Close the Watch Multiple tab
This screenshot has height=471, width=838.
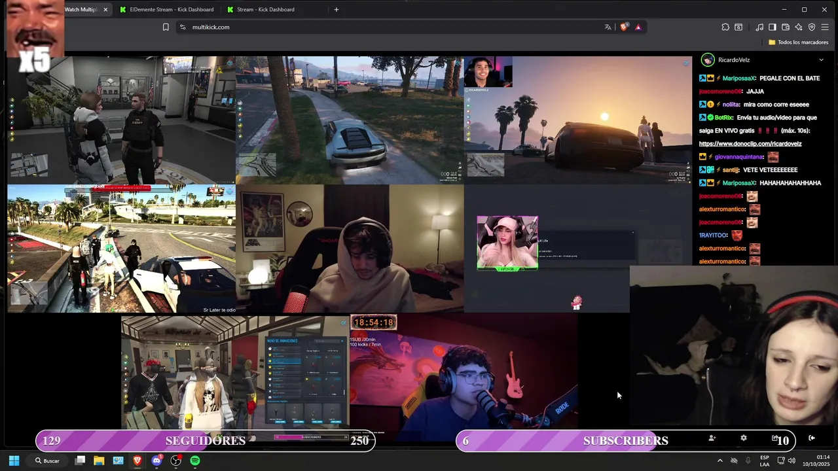[105, 9]
